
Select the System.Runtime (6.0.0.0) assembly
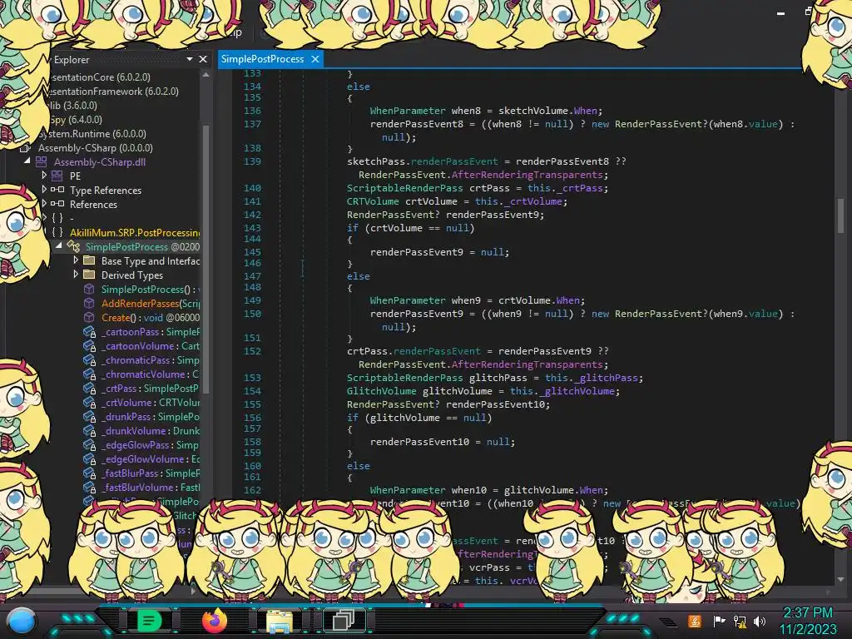tap(91, 134)
